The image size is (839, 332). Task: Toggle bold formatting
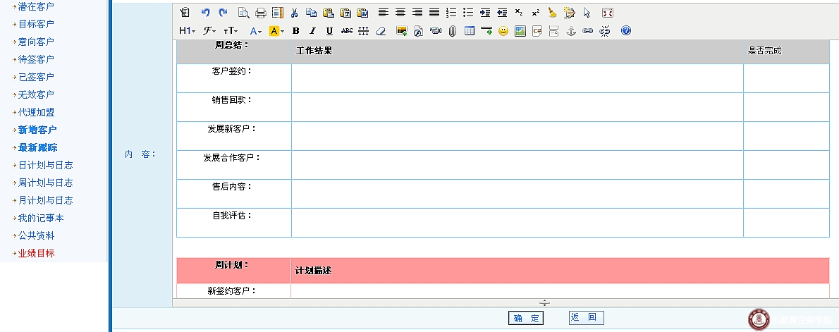(296, 31)
